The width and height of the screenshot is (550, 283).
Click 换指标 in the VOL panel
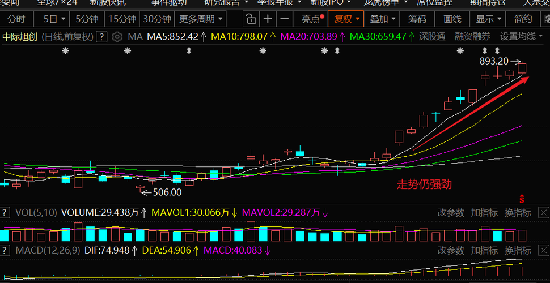pos(518,213)
